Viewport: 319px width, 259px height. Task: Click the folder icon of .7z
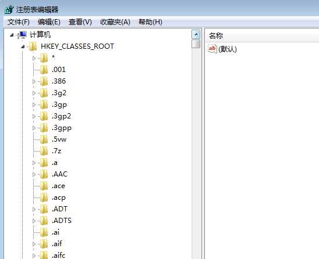click(x=44, y=151)
